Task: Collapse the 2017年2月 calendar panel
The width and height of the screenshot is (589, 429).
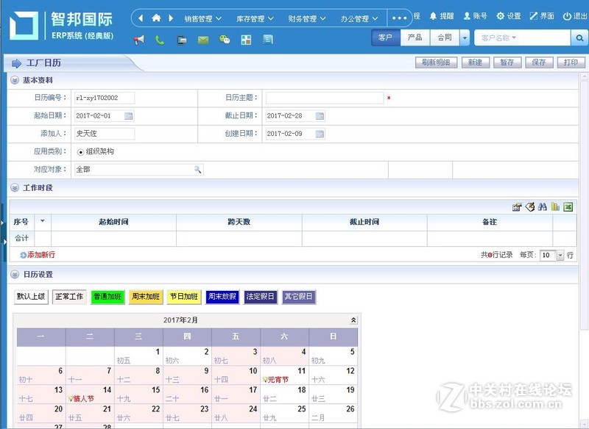Action: point(353,320)
